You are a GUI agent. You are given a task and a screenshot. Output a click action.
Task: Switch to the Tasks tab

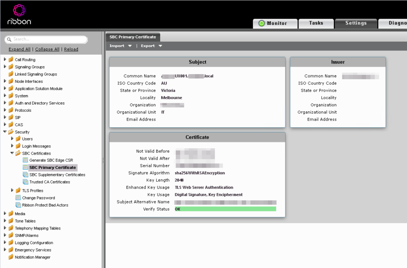(x=316, y=23)
